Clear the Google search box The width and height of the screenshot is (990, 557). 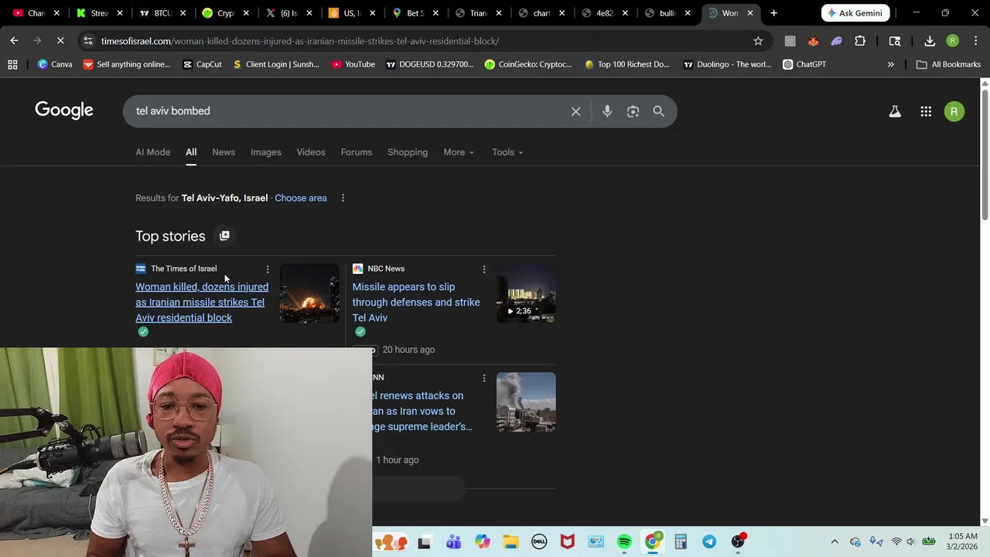[x=575, y=111]
